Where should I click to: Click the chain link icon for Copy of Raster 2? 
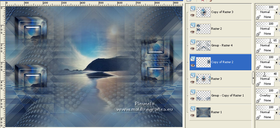pos(258,67)
